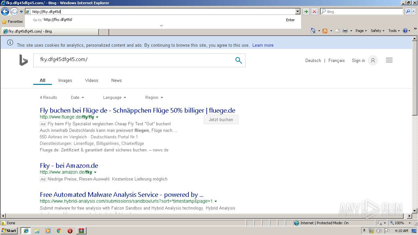Switch to the Videos tab
Screen dimensions: 418x235
(x=91, y=80)
